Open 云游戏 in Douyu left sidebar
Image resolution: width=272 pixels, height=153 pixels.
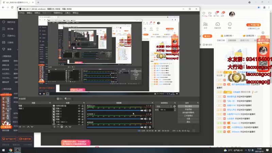8,42
